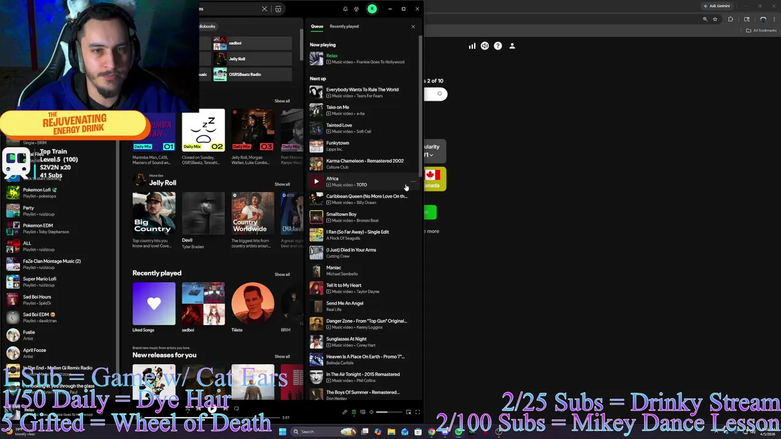
Task: Open profile person icon on webpage
Action: pyautogui.click(x=512, y=46)
